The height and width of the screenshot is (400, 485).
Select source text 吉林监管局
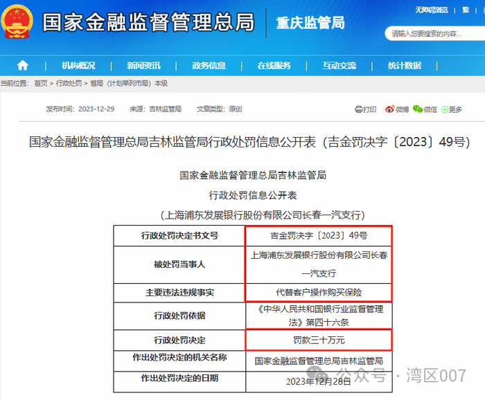(x=165, y=109)
